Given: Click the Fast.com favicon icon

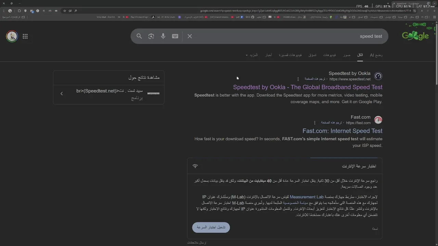Looking at the screenshot, I should (378, 120).
